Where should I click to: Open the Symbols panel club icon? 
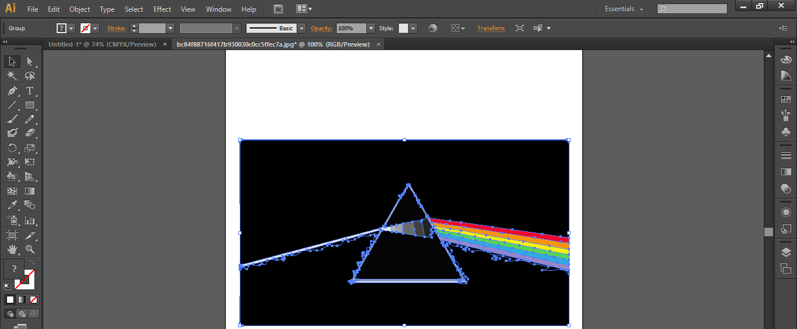tap(786, 132)
